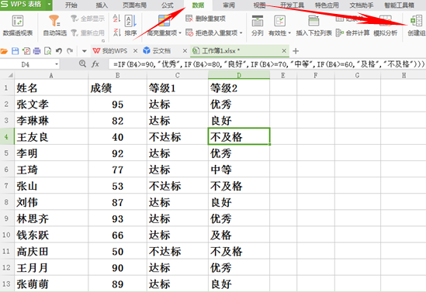Expand the WPS 表格 application menu arrow
426x292 pixels.
click(49, 4)
